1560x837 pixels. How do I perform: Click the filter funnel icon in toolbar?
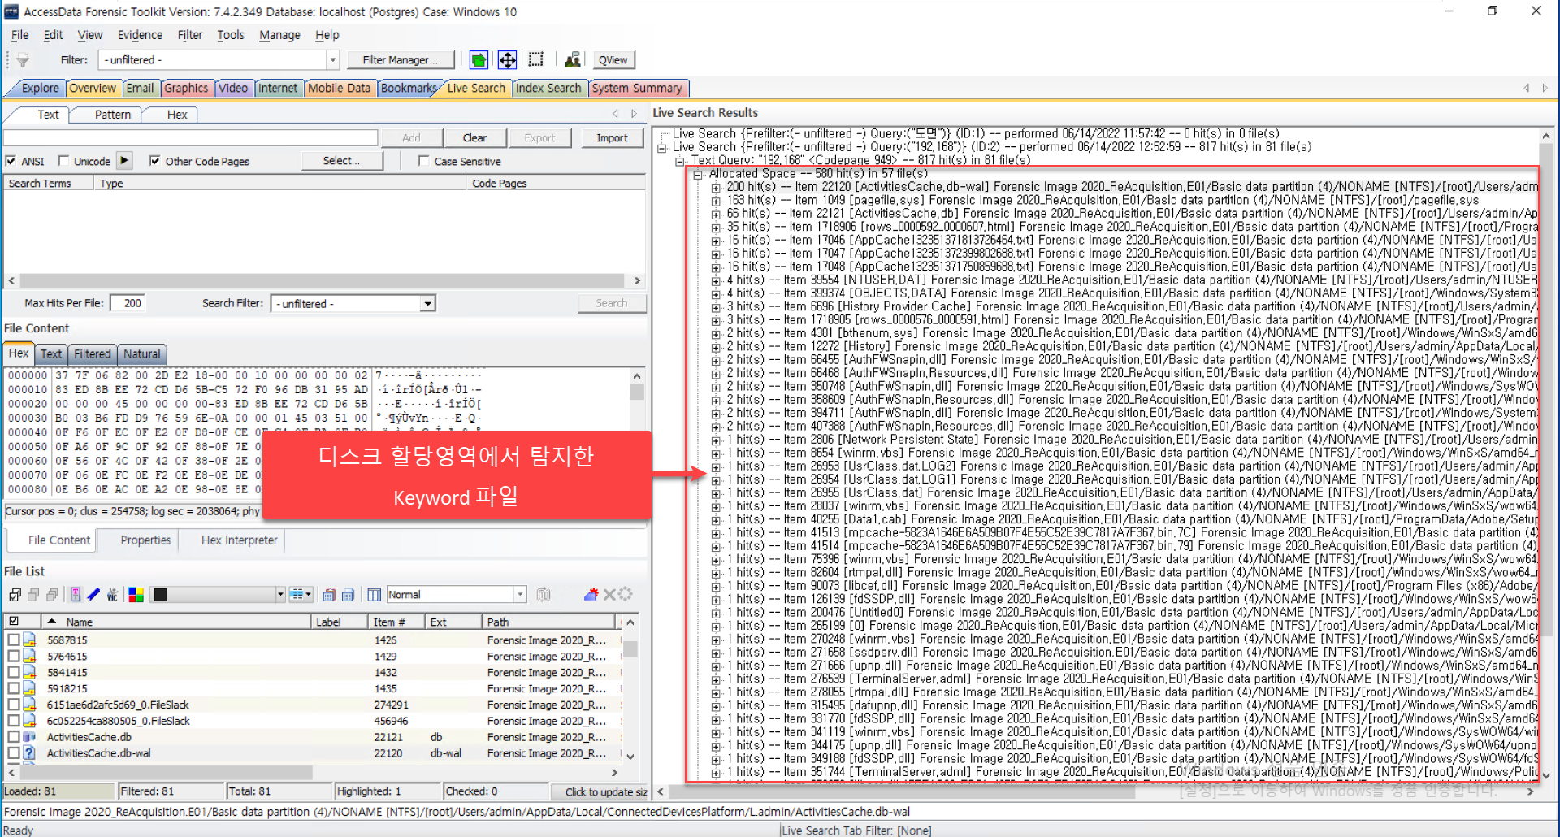click(23, 60)
